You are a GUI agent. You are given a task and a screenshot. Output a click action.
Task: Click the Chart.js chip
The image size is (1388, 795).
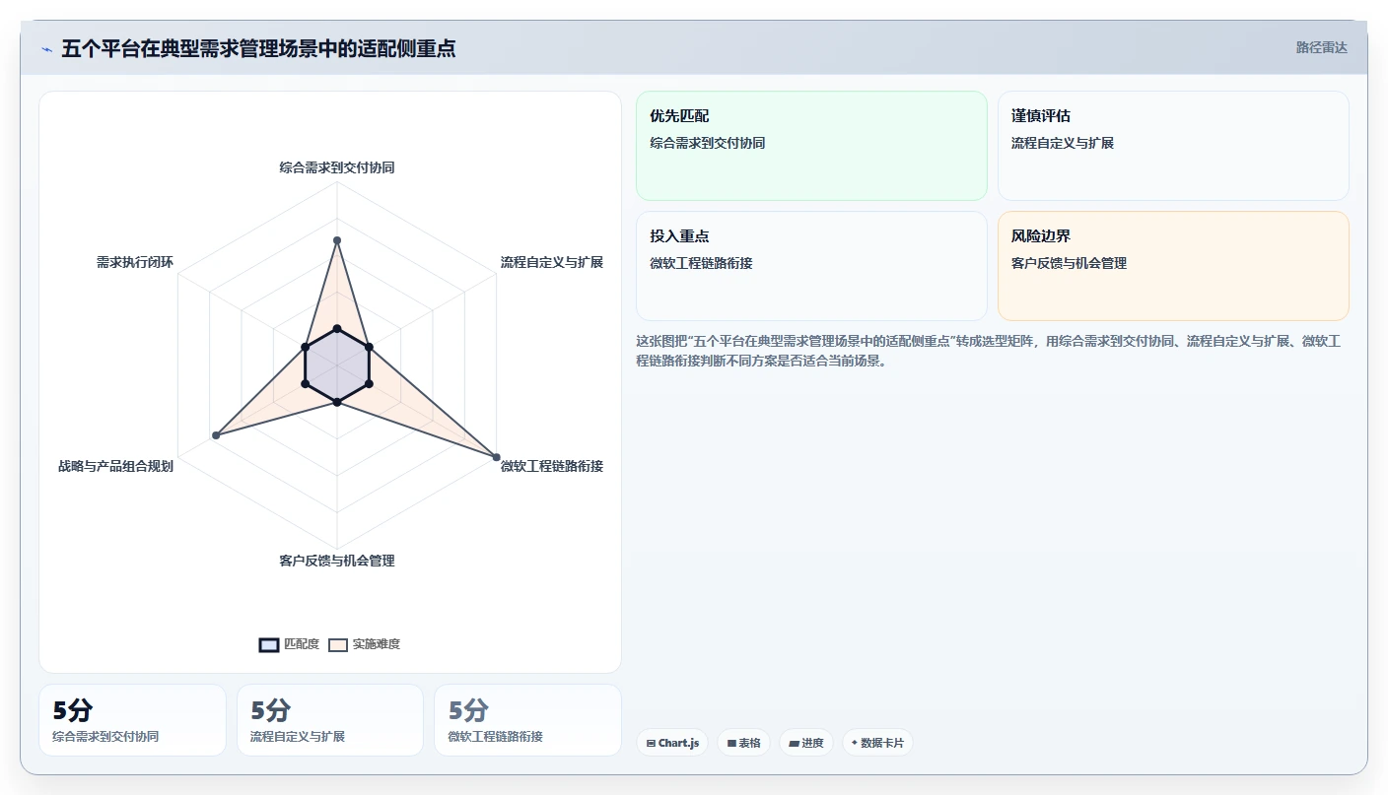672,743
